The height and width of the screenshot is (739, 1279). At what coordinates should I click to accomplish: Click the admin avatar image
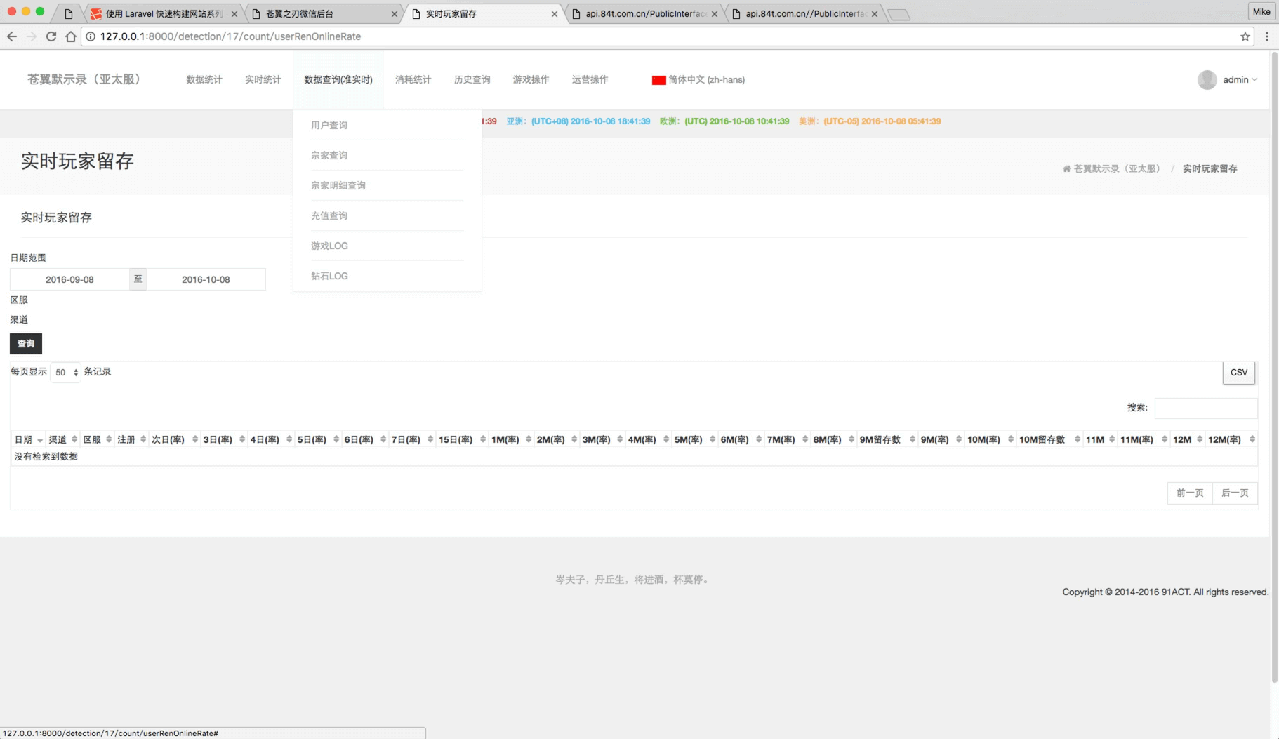[x=1207, y=80]
